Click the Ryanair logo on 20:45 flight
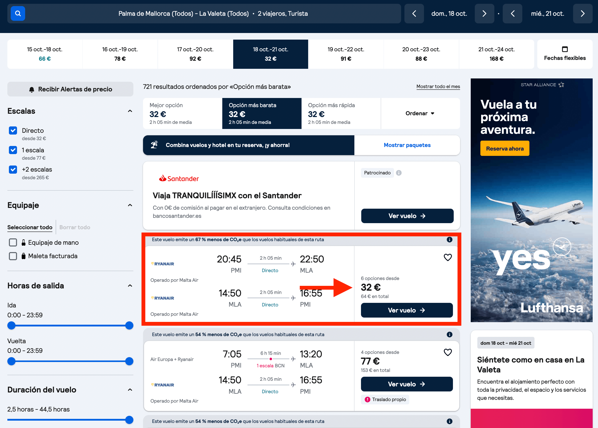The image size is (598, 428). 162,264
